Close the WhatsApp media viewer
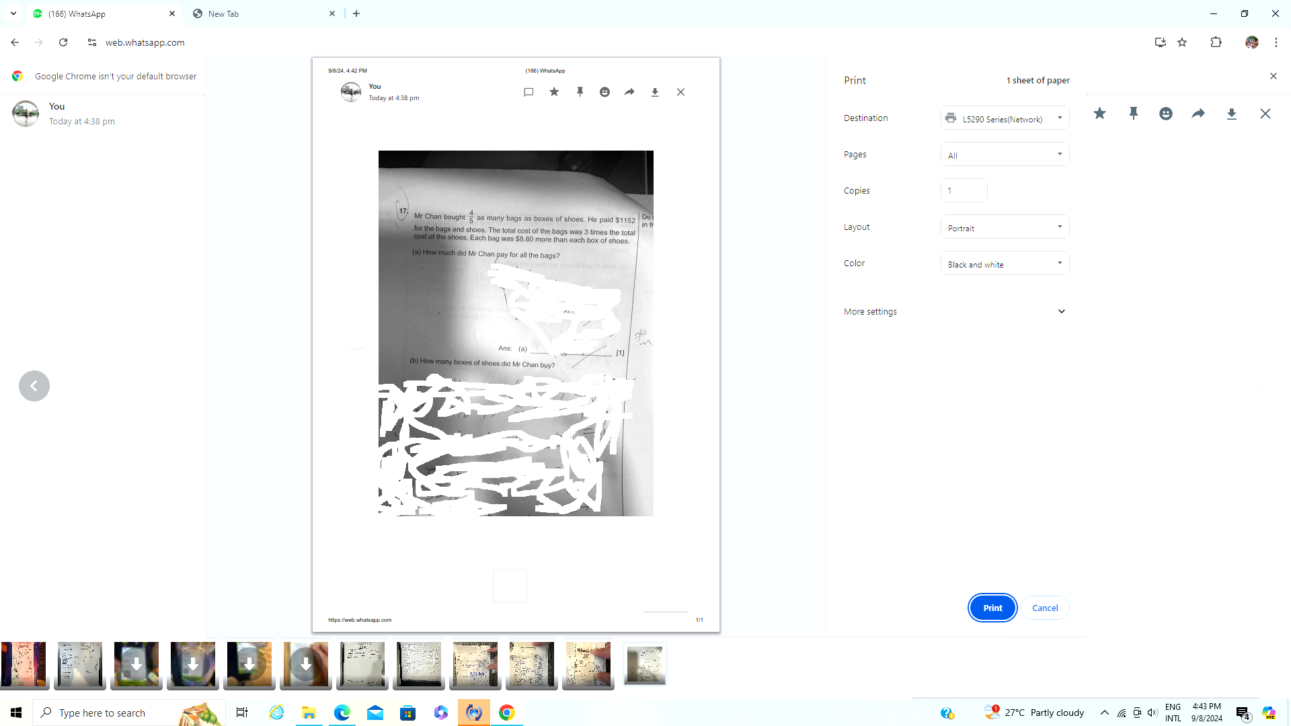This screenshot has width=1291, height=726. pyautogui.click(x=1265, y=114)
